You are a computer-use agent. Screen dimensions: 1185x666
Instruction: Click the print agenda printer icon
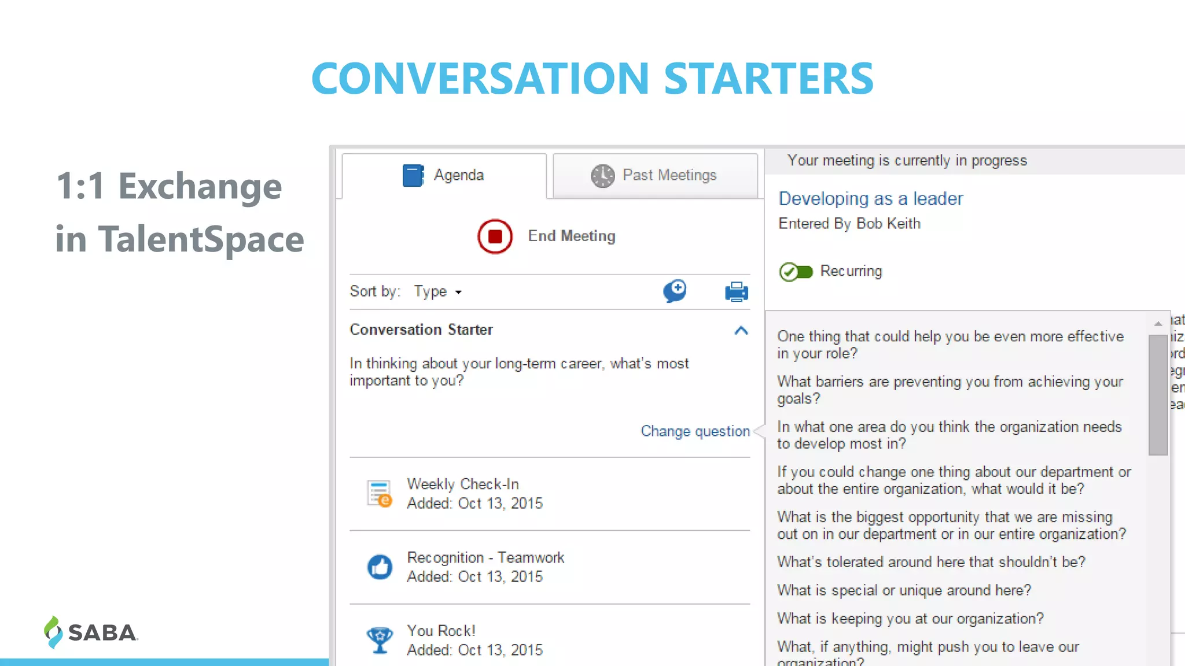coord(736,291)
